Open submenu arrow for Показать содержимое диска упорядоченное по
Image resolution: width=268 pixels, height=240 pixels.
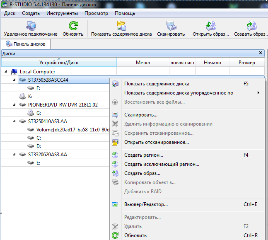coord(258,93)
